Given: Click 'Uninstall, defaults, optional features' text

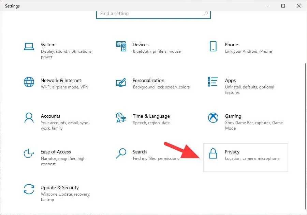Looking at the screenshot, I should click(249, 90).
